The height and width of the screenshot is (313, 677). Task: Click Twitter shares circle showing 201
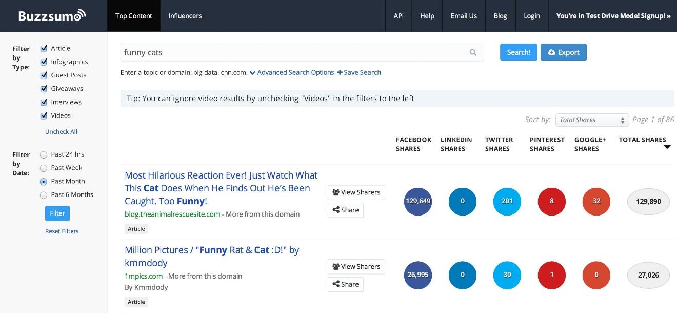pos(507,201)
